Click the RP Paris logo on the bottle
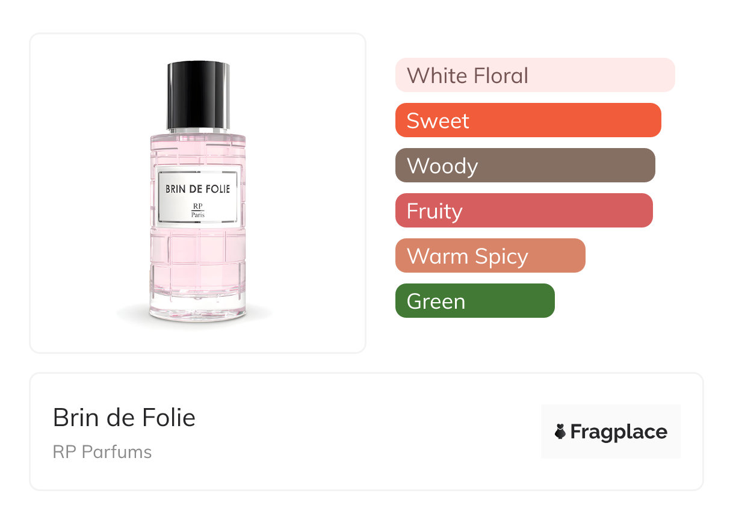 [198, 210]
